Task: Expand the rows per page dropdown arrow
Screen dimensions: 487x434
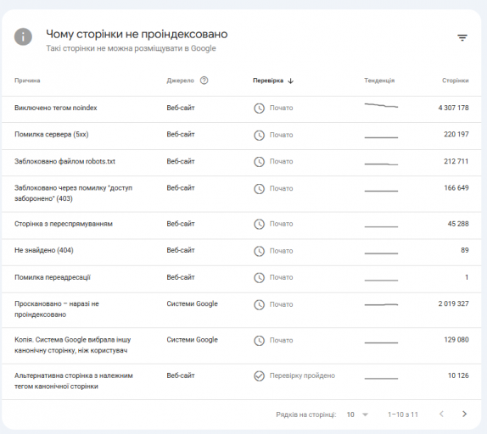Action: [365, 415]
